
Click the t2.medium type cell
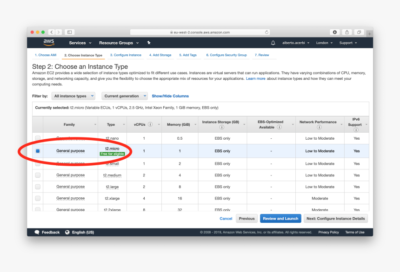[112, 175]
